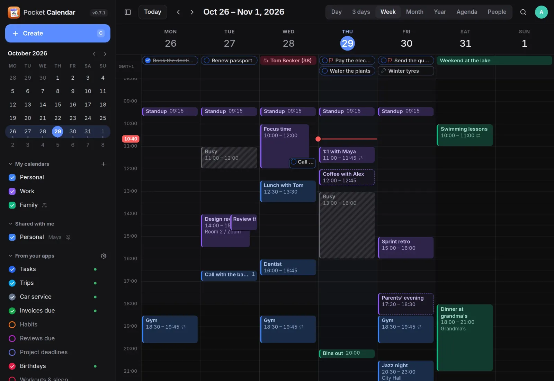Click the shared people icon next to Family
The image size is (554, 381).
click(x=44, y=205)
